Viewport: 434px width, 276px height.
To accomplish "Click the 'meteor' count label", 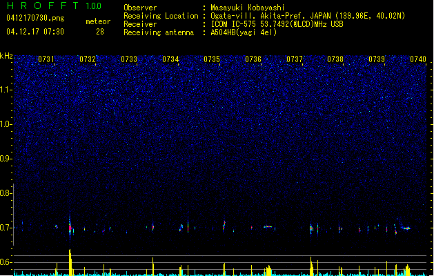I will pos(98,21).
